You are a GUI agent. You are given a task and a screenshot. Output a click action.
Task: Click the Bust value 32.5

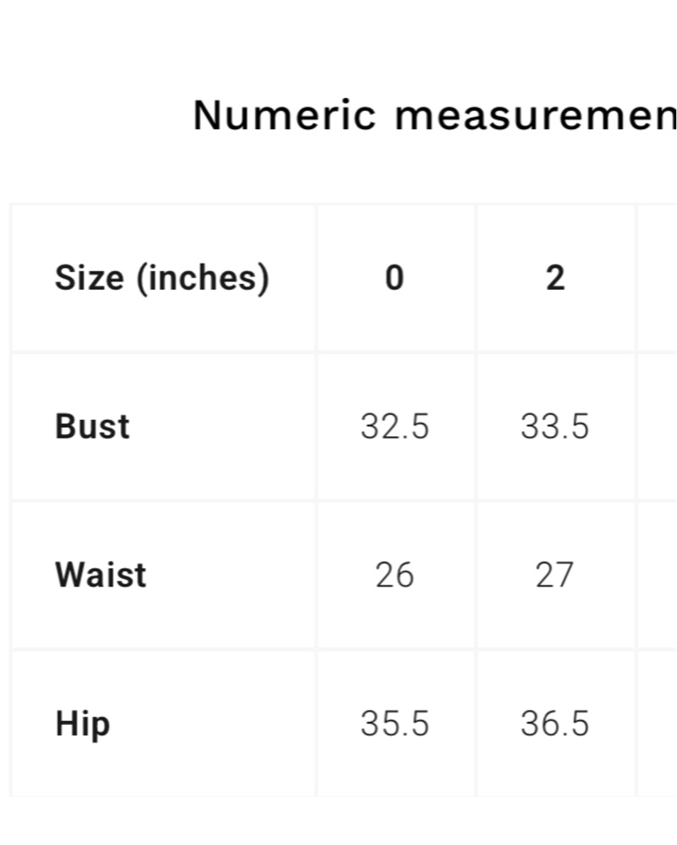click(395, 427)
